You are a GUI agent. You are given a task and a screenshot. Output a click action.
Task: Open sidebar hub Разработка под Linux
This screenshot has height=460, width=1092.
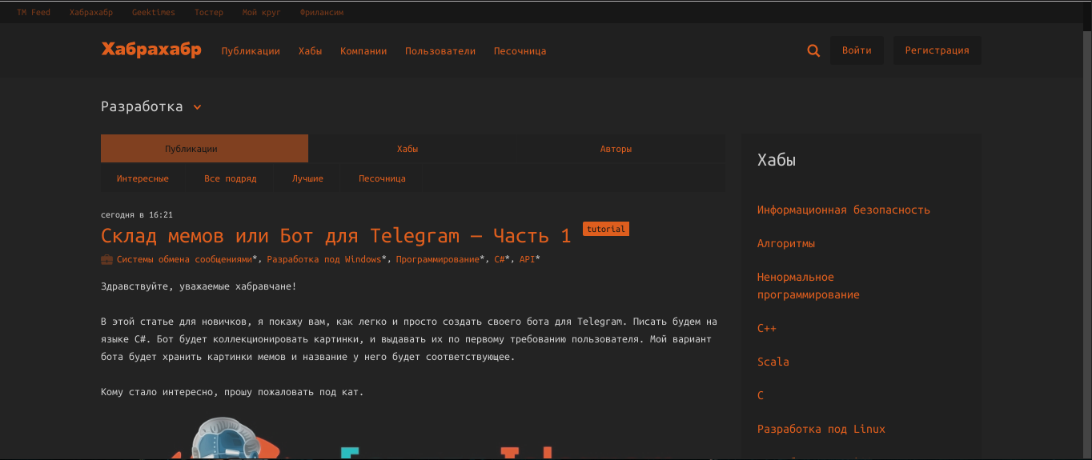coord(821,429)
